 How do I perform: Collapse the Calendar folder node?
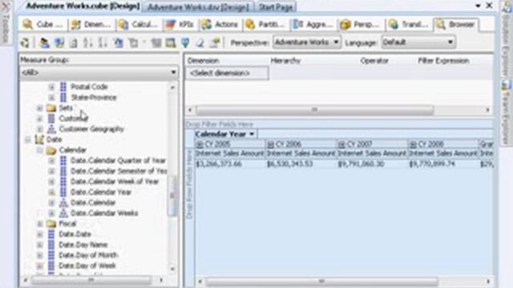[x=39, y=150]
